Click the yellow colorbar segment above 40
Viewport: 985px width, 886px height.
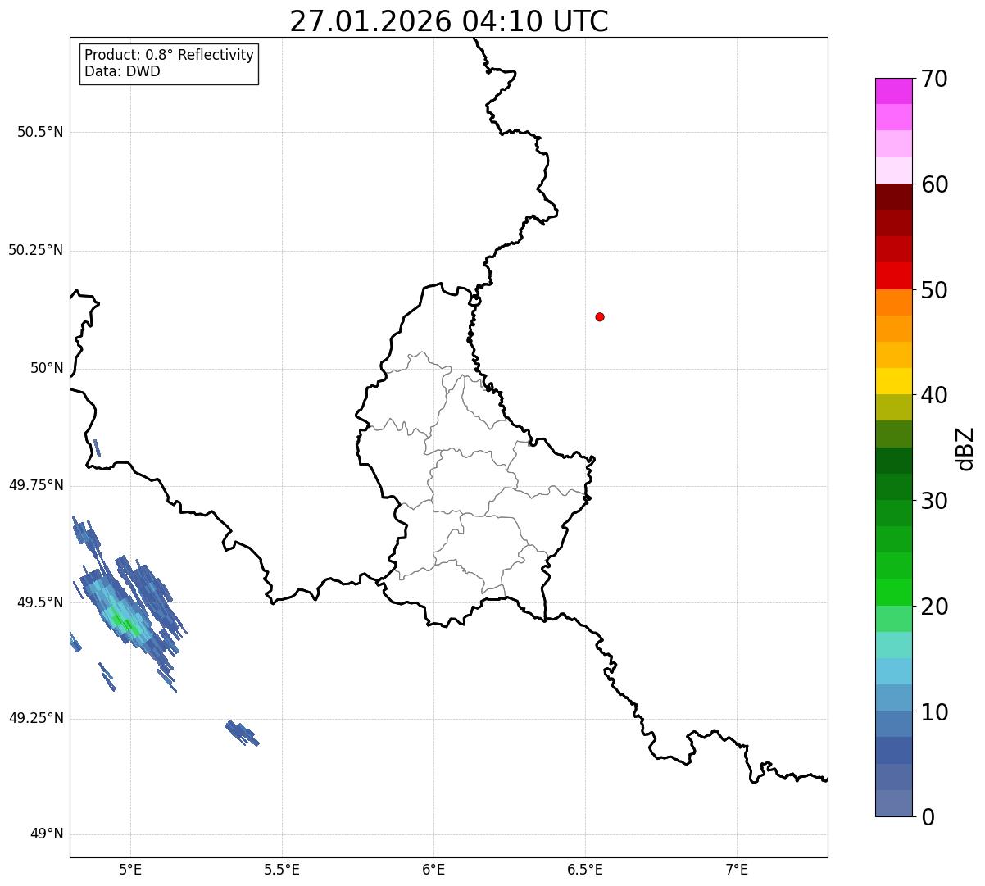click(893, 381)
